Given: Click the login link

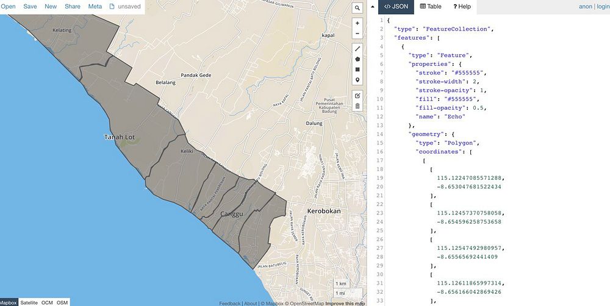Looking at the screenshot, I should [x=603, y=7].
